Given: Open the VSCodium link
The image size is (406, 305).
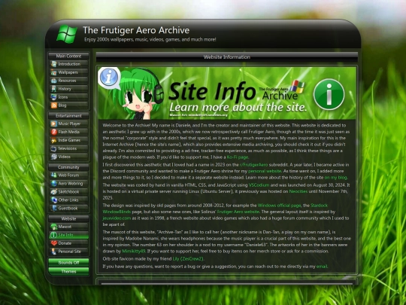Looking at the screenshot, I should pos(259,185).
